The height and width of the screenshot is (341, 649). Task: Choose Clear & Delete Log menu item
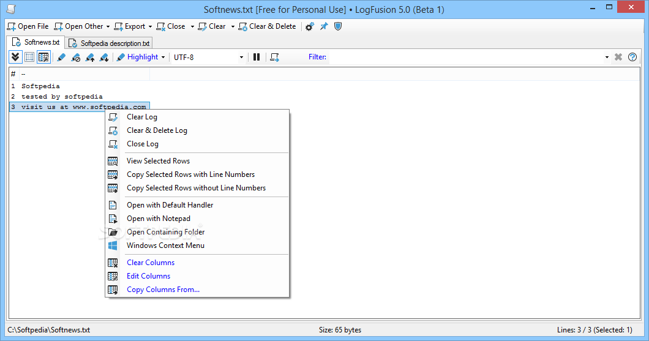(x=197, y=130)
